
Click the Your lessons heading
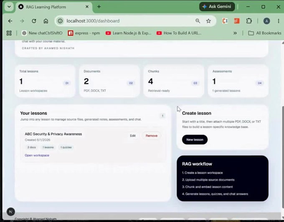(x=33, y=113)
